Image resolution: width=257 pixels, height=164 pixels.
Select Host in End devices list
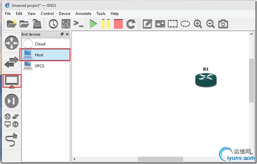point(45,55)
